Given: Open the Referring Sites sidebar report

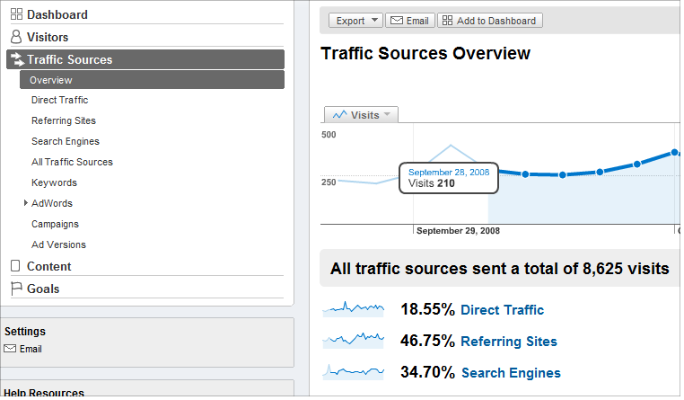Looking at the screenshot, I should tap(64, 120).
